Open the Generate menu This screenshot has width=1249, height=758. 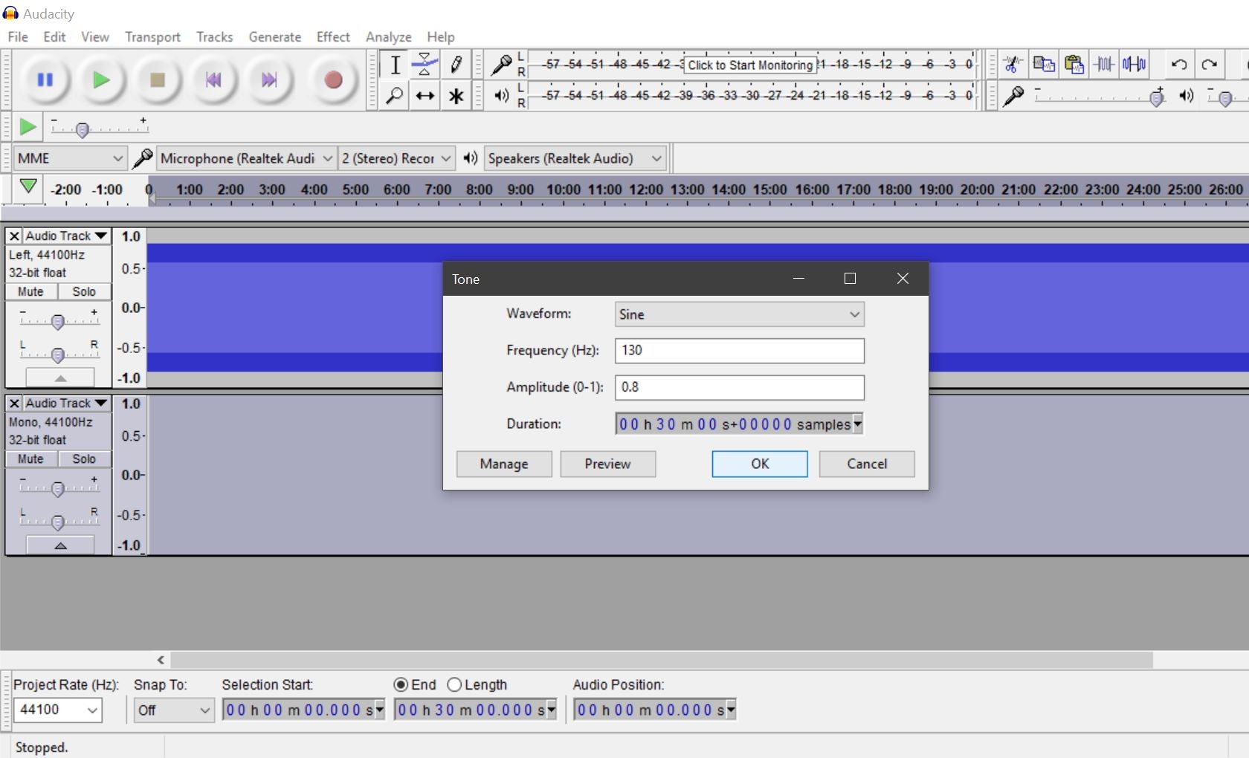(x=274, y=36)
